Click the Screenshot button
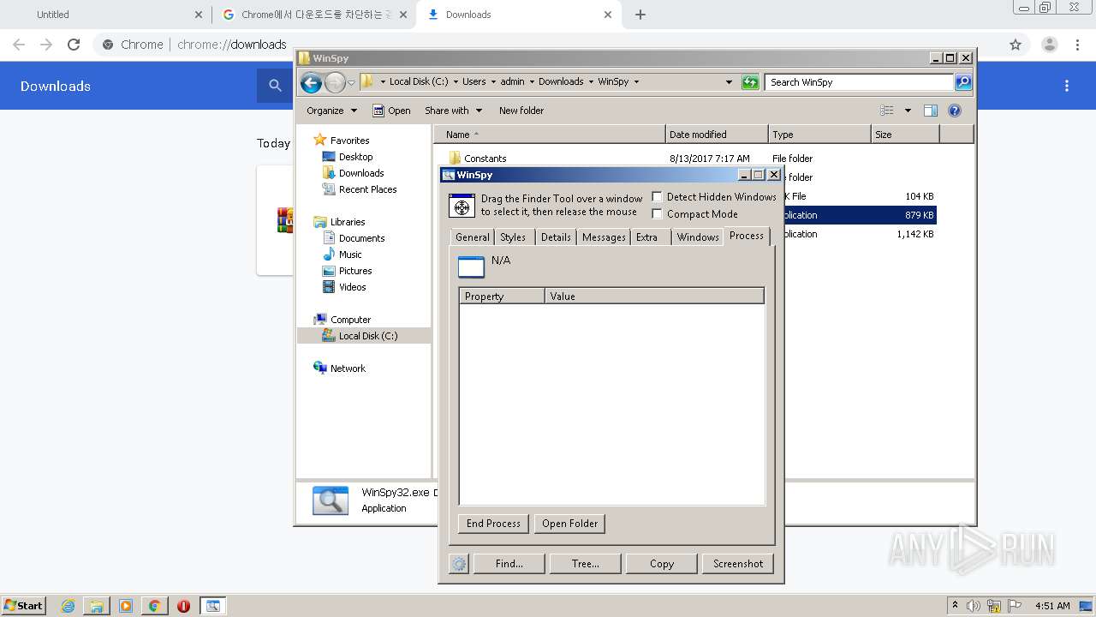Viewport: 1096px width, 617px height. click(738, 564)
